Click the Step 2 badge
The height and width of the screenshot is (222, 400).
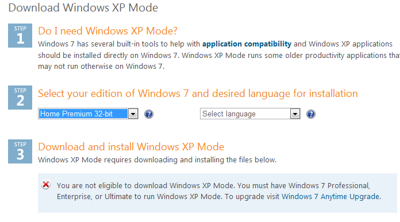(x=20, y=98)
